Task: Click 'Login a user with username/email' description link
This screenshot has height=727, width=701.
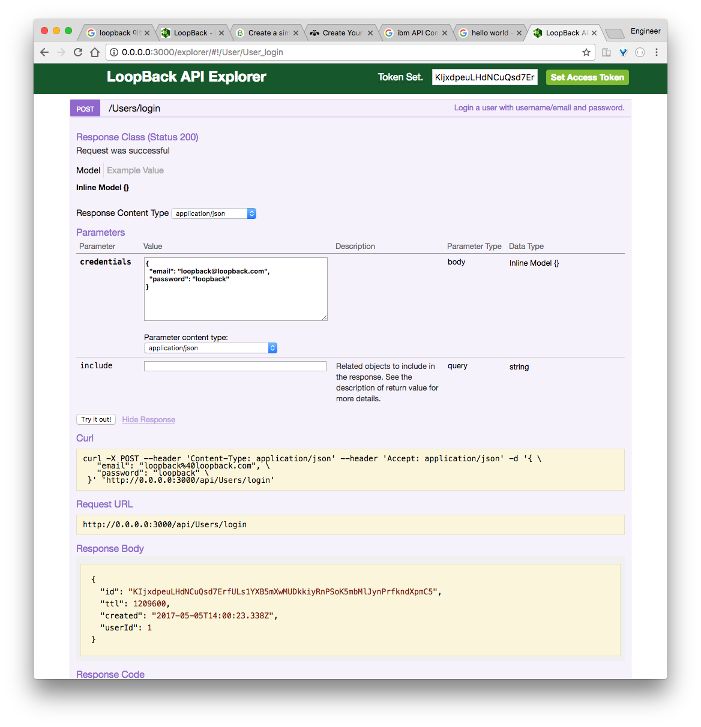Action: coord(539,108)
